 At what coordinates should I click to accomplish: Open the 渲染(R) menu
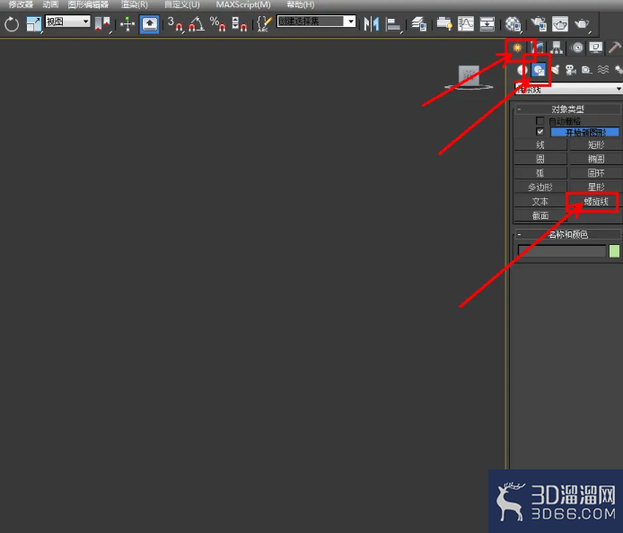click(135, 4)
